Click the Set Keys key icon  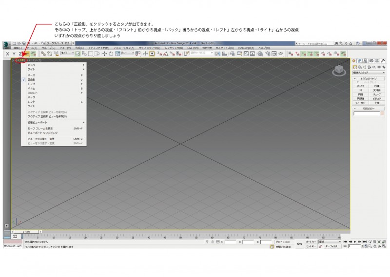tap(299, 244)
